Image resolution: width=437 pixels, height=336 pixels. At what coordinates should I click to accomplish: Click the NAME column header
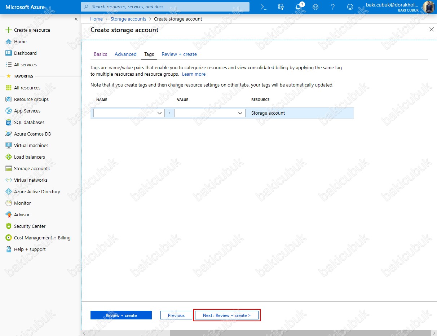[x=102, y=100]
